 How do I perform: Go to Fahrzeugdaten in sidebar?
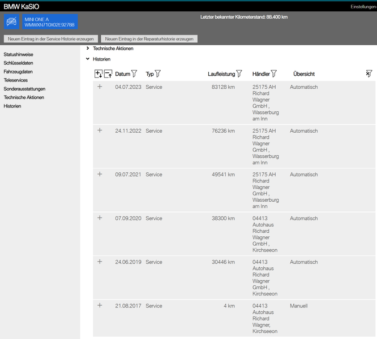point(18,72)
